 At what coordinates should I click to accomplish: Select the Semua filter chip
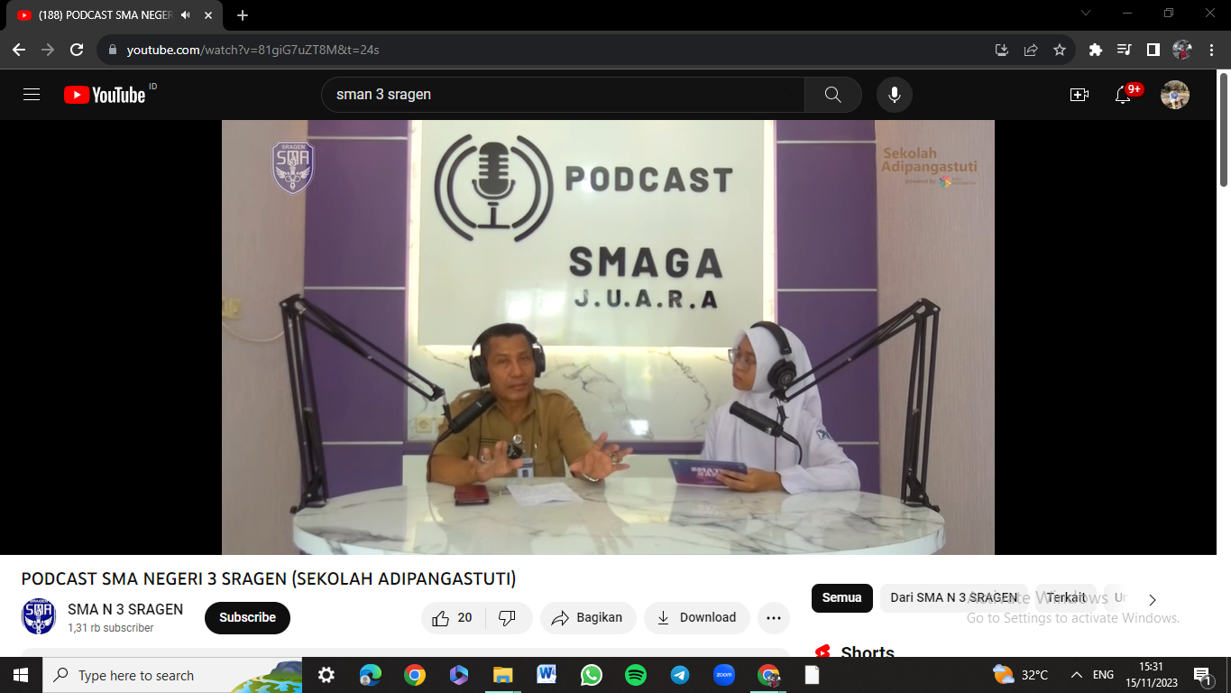coord(841,598)
